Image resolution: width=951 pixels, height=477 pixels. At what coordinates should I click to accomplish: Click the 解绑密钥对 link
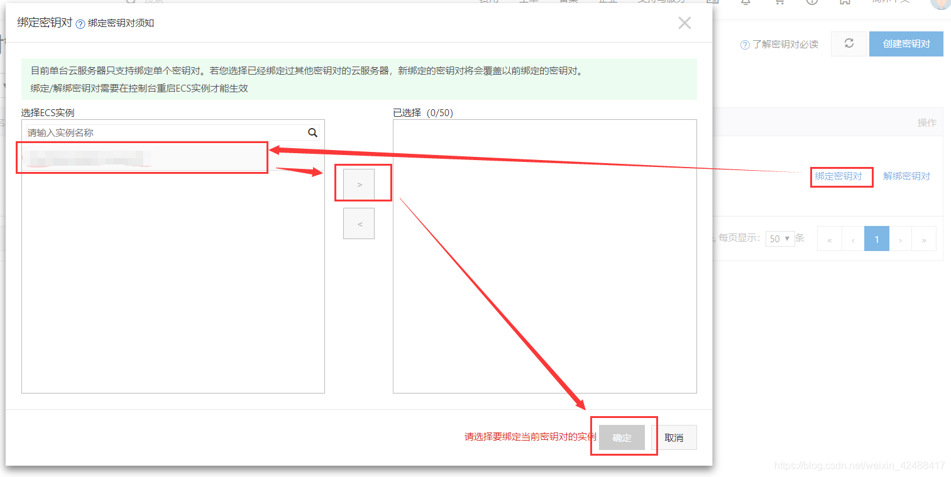point(906,176)
